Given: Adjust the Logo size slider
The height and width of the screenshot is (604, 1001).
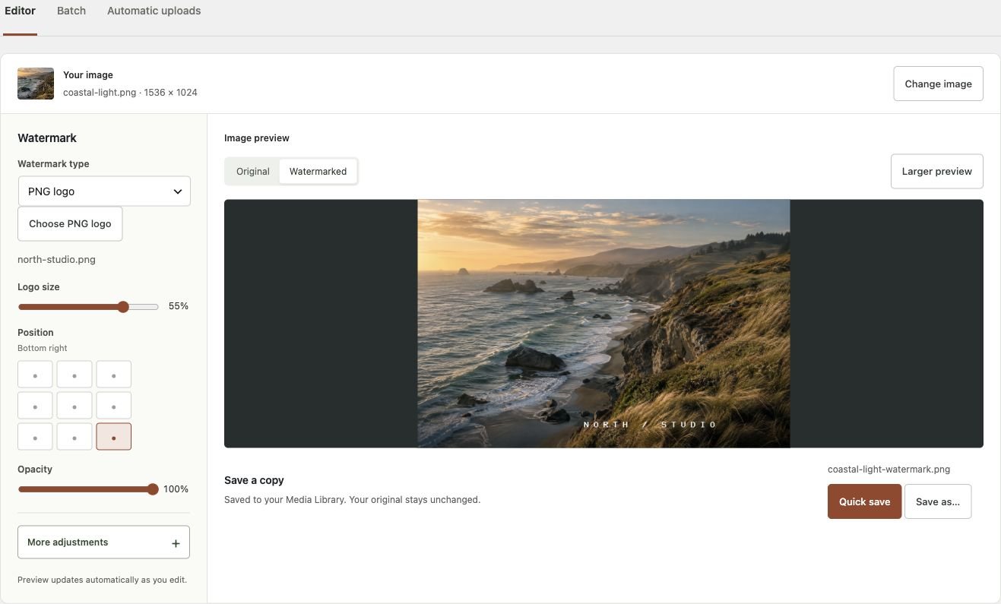Looking at the screenshot, I should 88,307.
